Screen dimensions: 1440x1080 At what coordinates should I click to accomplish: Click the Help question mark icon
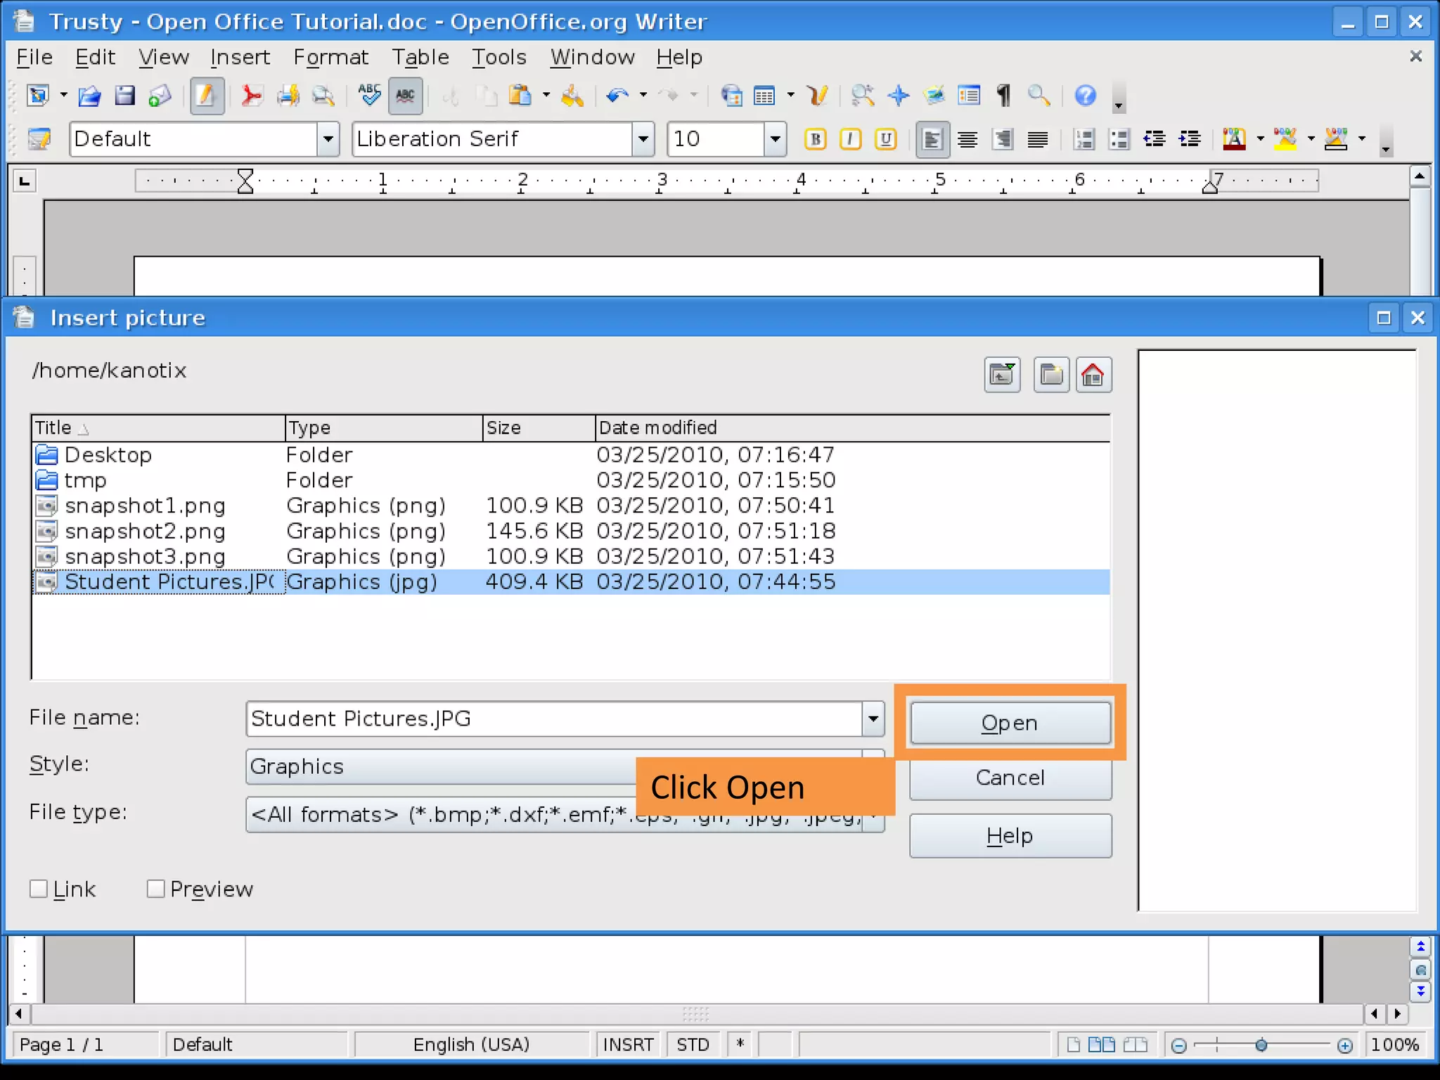click(x=1085, y=96)
